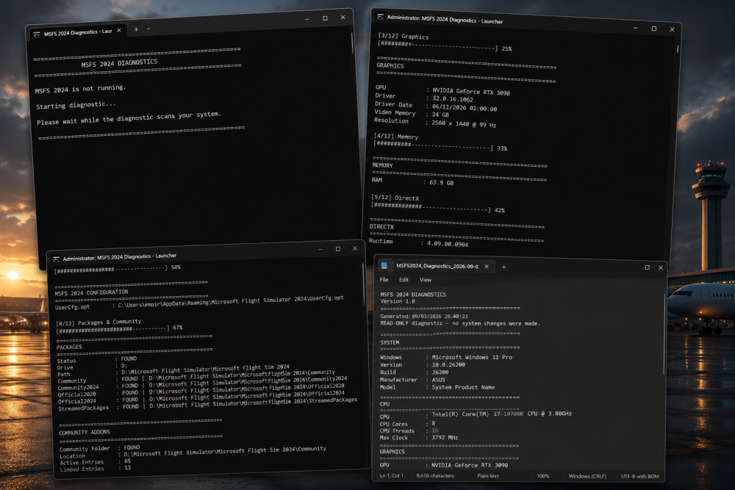Click "System Product Name" in Notepad
Viewport: 735px width, 490px height.
(463, 387)
